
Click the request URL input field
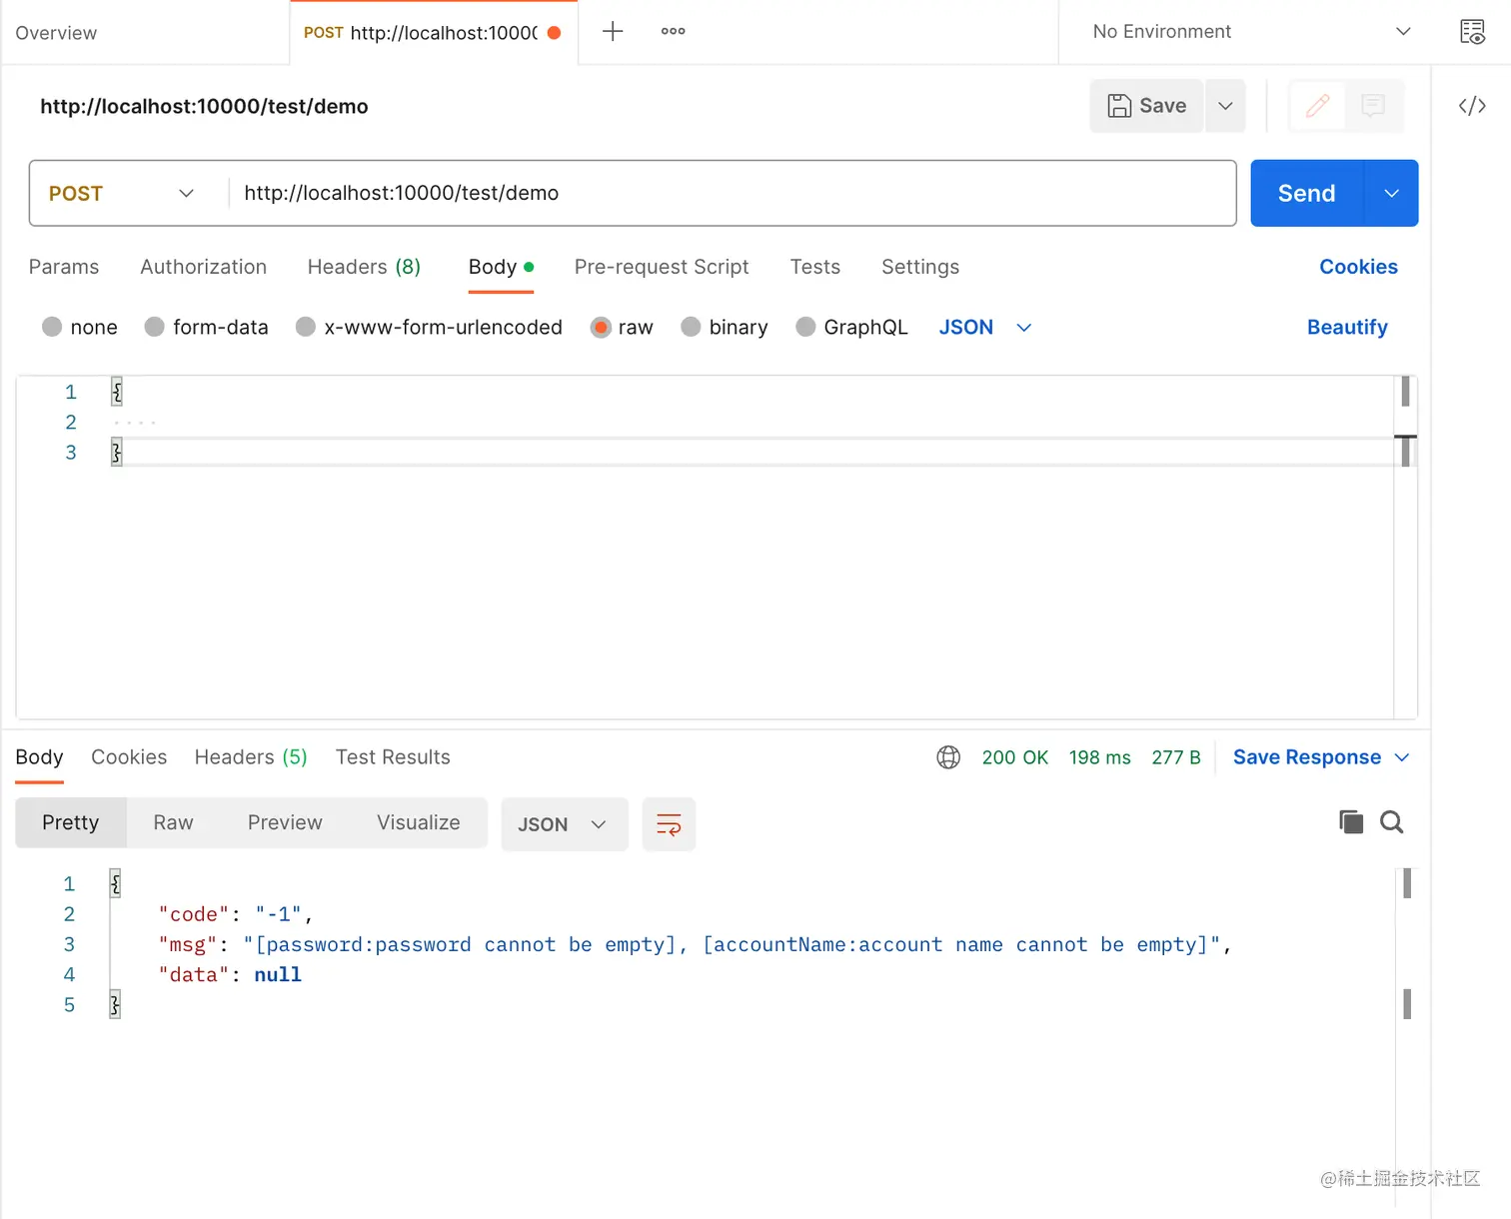pyautogui.click(x=733, y=193)
